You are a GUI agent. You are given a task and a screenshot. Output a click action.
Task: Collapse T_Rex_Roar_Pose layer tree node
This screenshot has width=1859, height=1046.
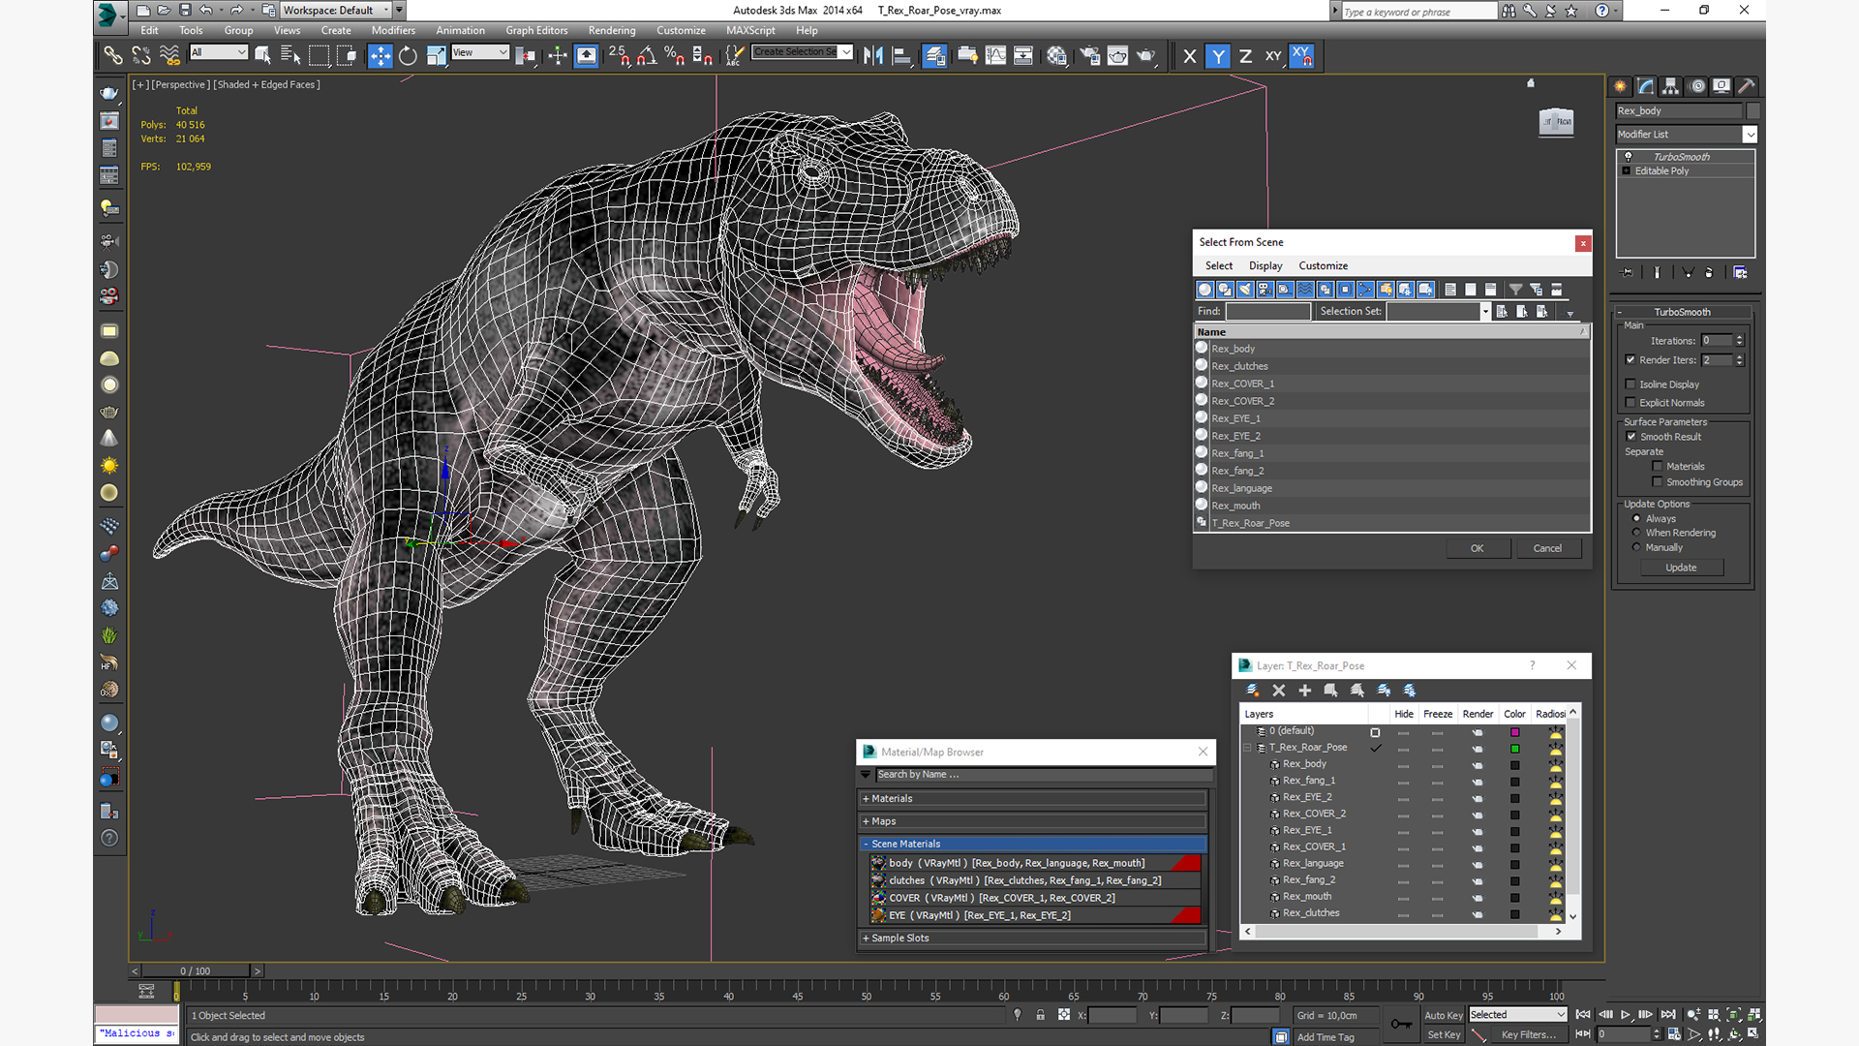[x=1247, y=748]
